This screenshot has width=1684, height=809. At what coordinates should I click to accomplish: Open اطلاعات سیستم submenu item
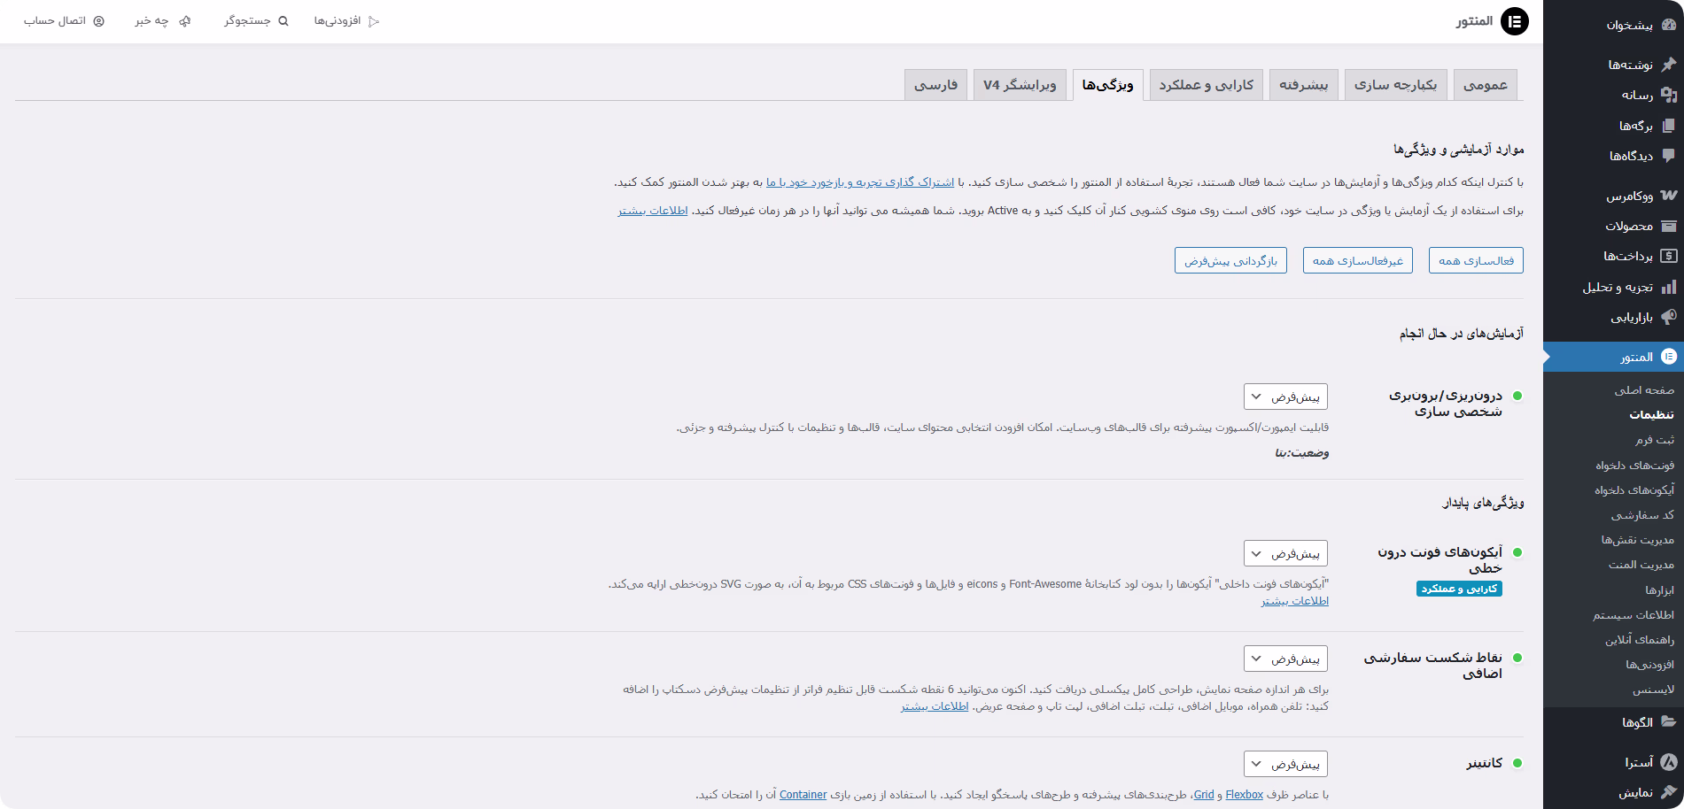tap(1634, 615)
